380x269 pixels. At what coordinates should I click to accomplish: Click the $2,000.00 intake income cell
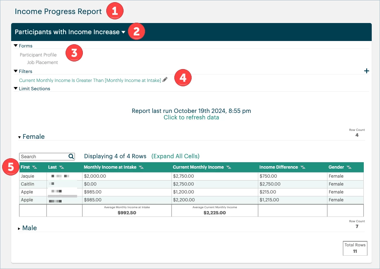tap(127, 176)
